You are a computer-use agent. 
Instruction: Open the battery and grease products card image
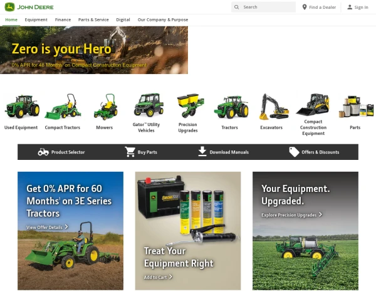click(x=188, y=231)
